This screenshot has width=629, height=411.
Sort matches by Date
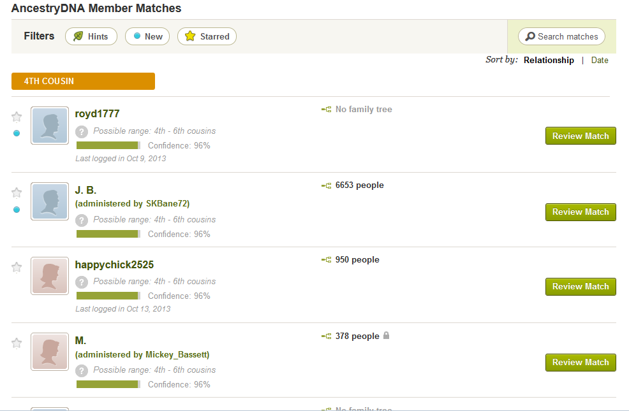click(599, 60)
